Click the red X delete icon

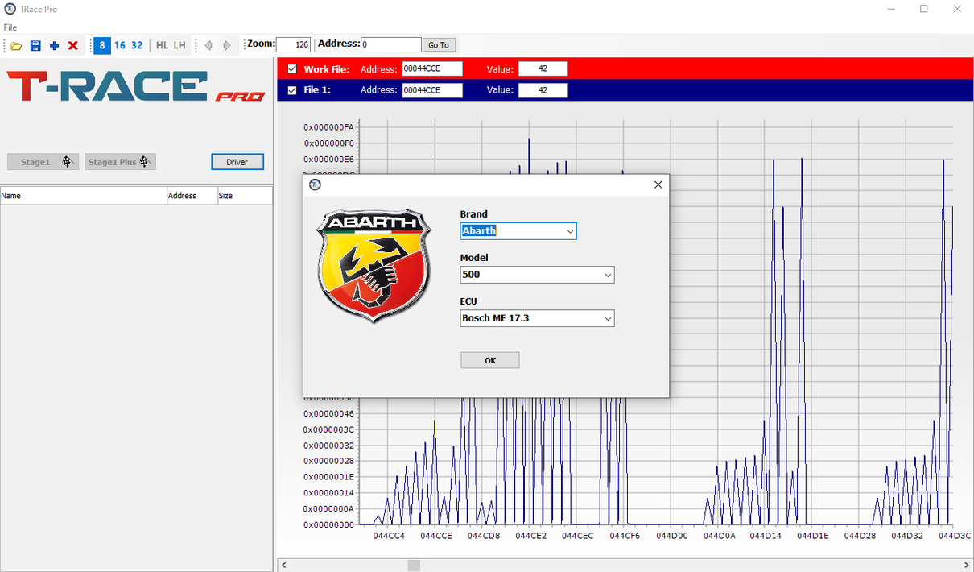[73, 46]
